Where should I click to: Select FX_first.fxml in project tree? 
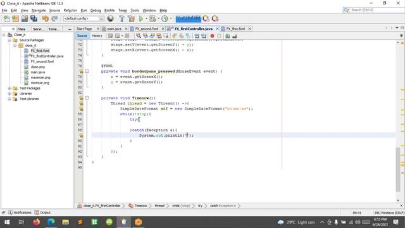tap(40, 51)
